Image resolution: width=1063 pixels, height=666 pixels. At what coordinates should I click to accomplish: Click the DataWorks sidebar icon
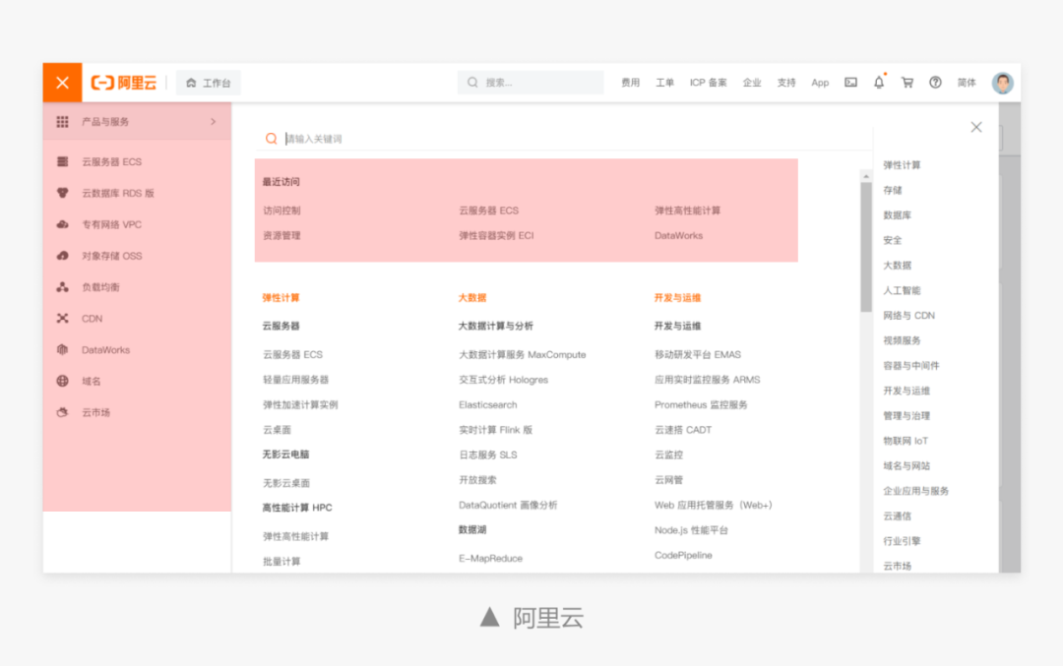tap(62, 349)
